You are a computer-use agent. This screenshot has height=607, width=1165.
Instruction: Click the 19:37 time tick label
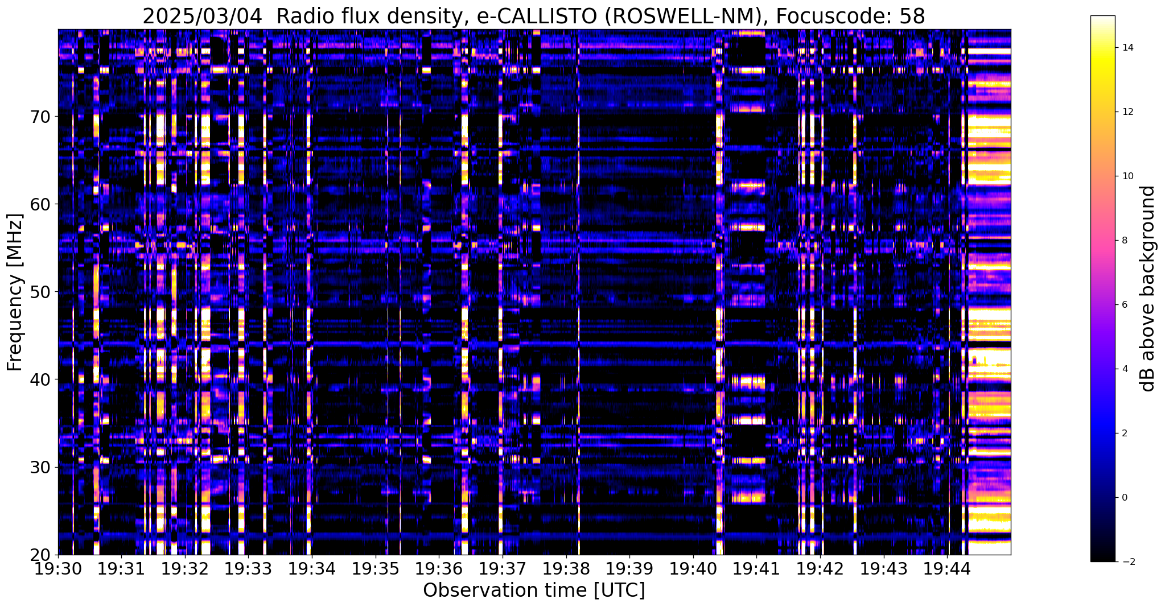(x=502, y=568)
